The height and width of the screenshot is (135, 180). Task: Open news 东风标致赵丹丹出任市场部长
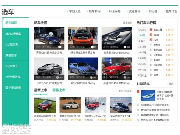click(155, 105)
